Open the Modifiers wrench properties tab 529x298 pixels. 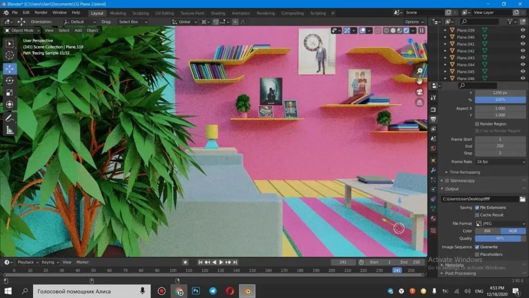(x=433, y=170)
